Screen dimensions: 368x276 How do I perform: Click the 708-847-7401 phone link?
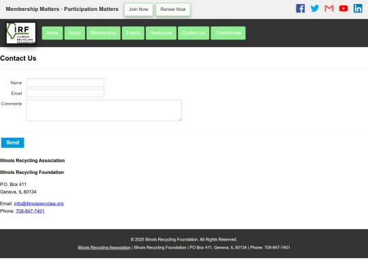[30, 211]
